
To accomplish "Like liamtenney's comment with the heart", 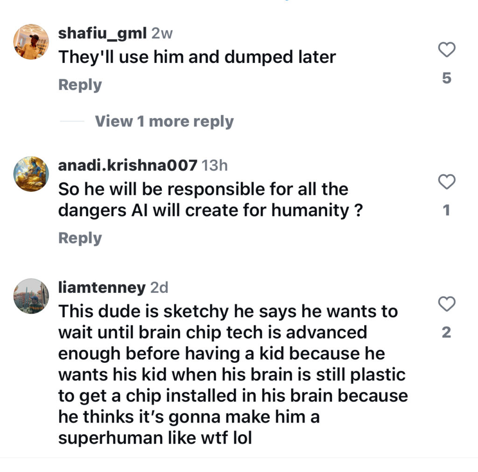I will [x=447, y=304].
